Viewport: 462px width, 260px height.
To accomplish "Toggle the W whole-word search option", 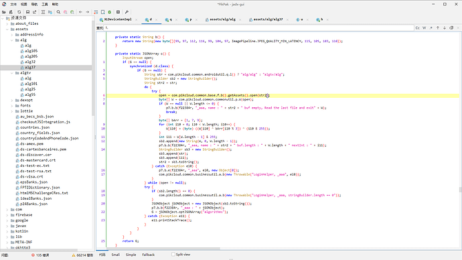I will (425, 27).
